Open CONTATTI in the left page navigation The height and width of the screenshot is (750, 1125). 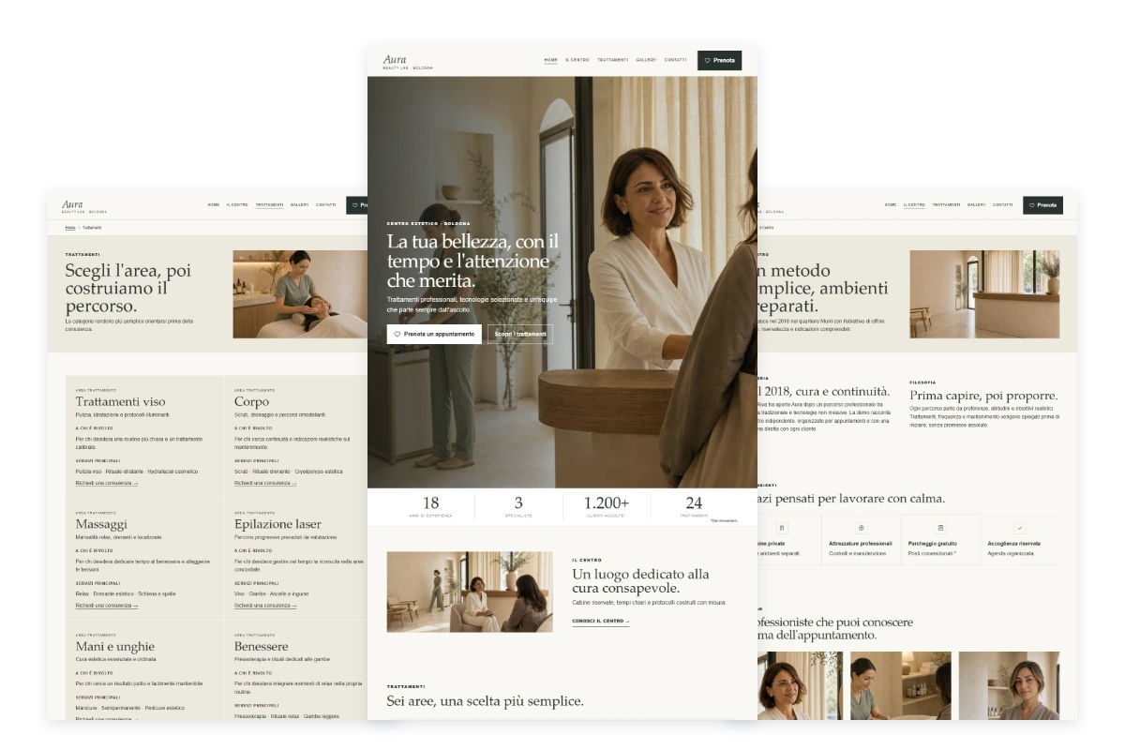tap(326, 204)
